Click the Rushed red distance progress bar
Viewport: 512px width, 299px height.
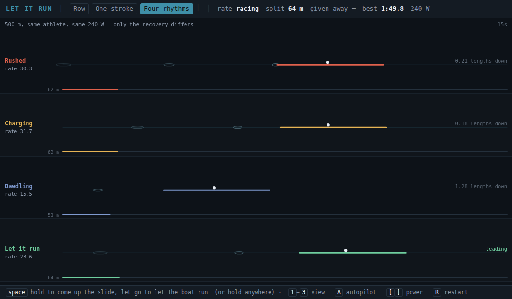[x=90, y=89]
